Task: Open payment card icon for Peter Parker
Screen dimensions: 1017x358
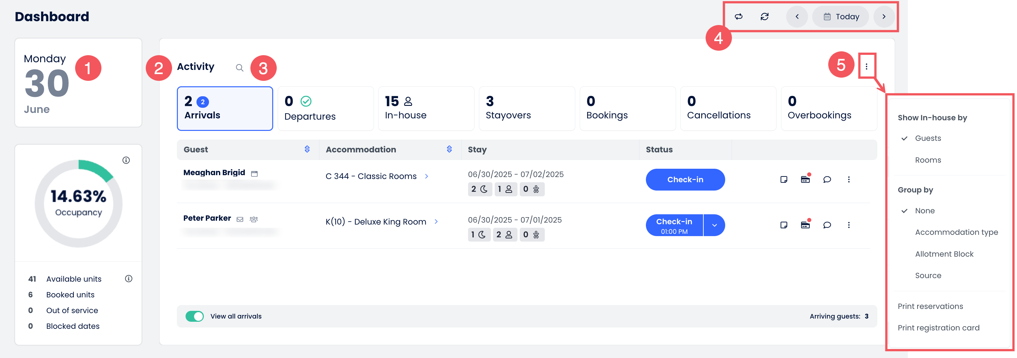Action: pos(805,225)
